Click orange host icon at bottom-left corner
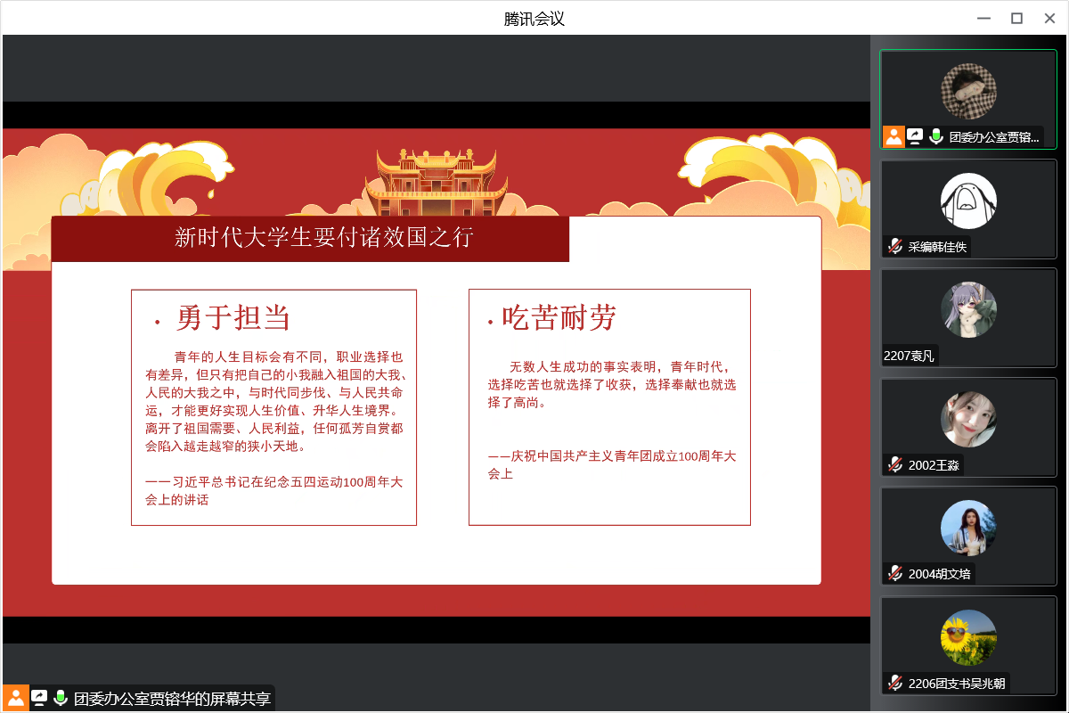Image resolution: width=1069 pixels, height=713 pixels. click(16, 698)
